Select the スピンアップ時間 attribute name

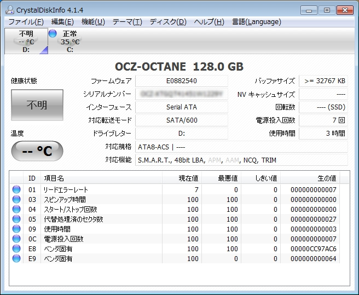coord(65,199)
